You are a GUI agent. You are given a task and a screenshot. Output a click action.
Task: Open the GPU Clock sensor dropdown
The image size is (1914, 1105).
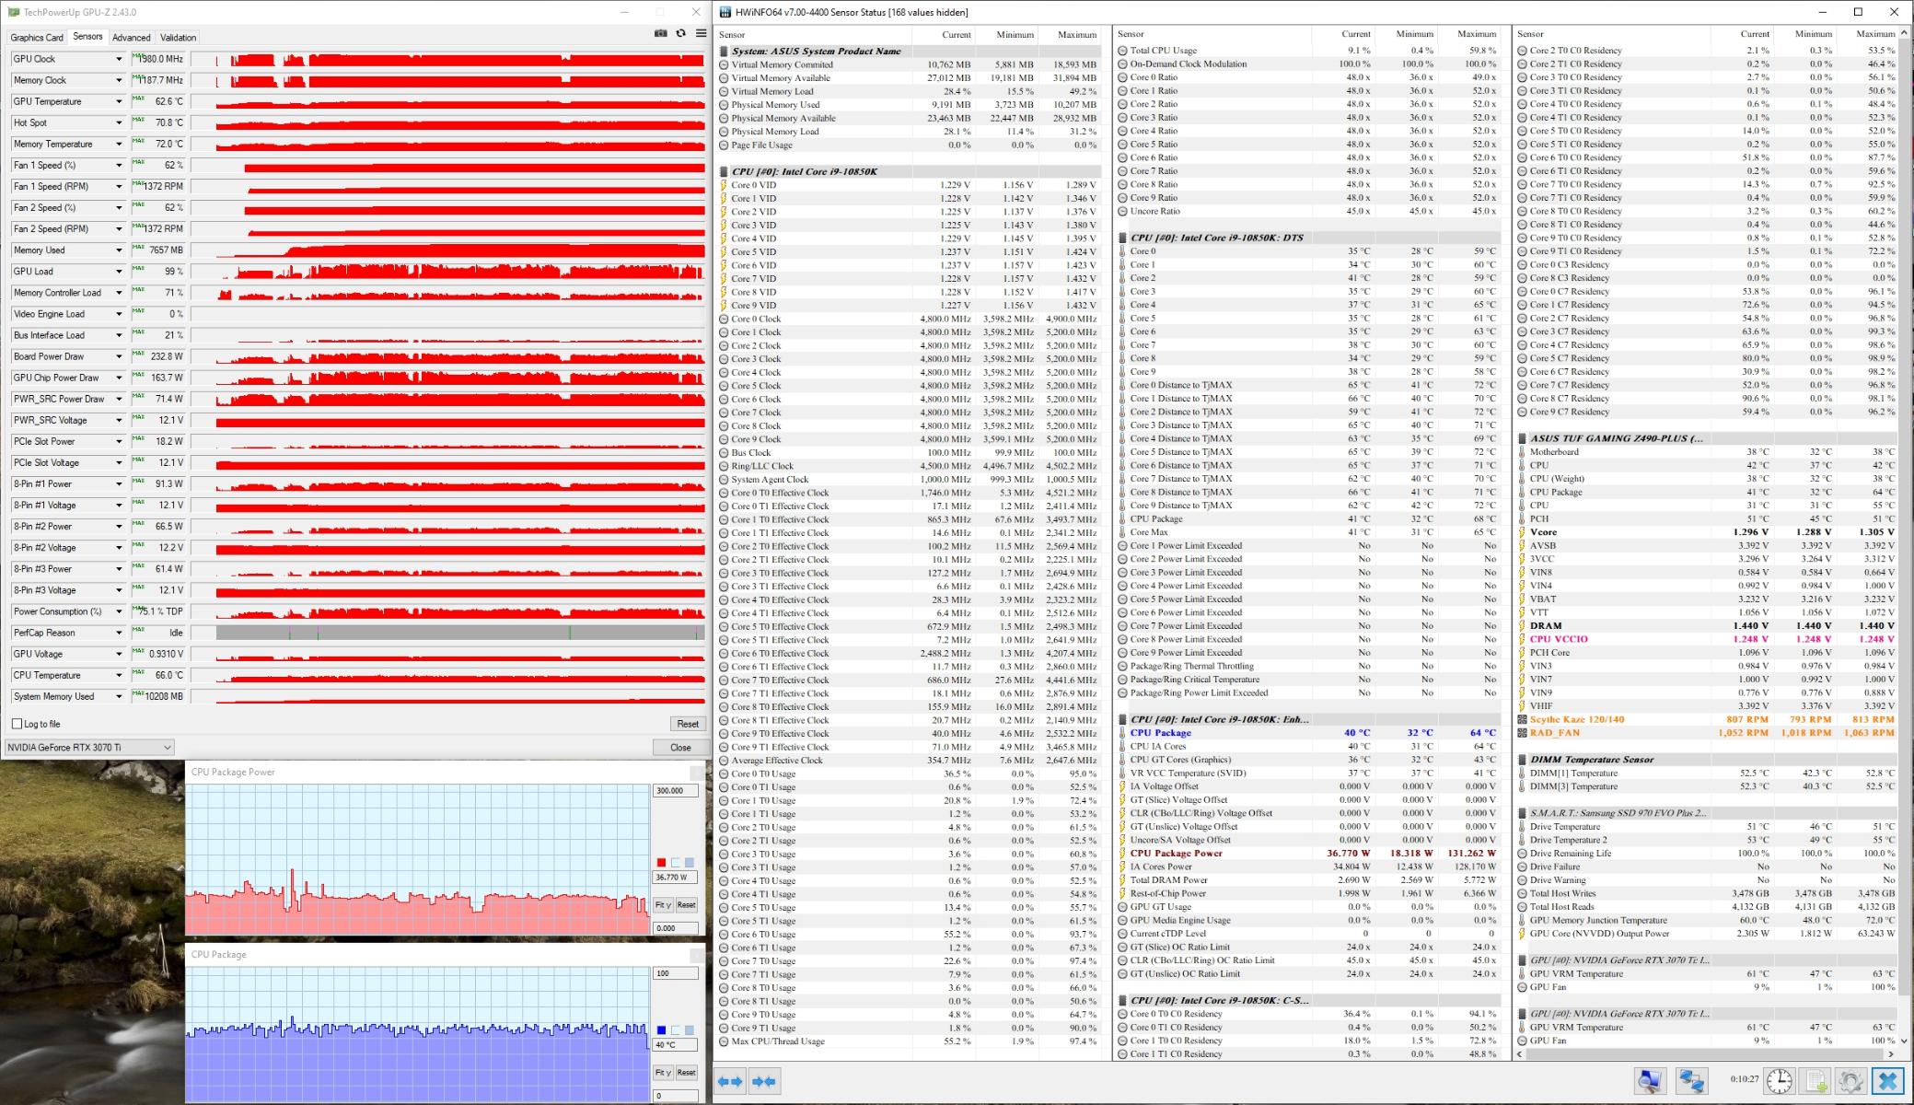pos(119,59)
